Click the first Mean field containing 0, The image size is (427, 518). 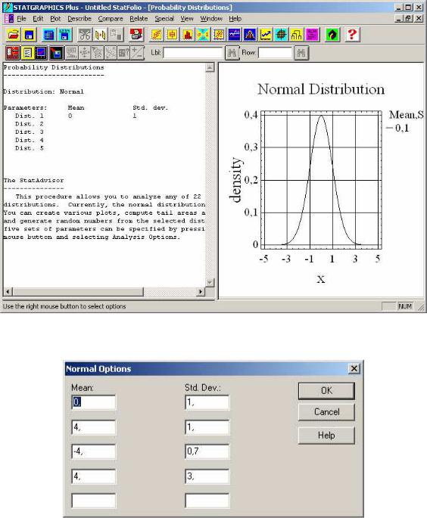pyautogui.click(x=94, y=402)
